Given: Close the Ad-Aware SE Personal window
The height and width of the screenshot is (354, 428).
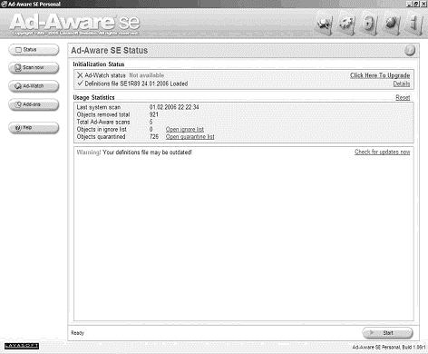Looking at the screenshot, I should click(x=423, y=4).
